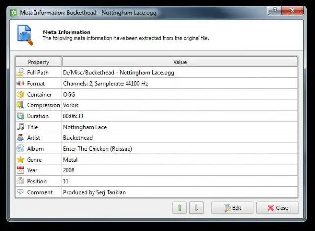The height and width of the screenshot is (231, 315).
Task: Select the Nottingham Lace title value
Action: (180, 127)
